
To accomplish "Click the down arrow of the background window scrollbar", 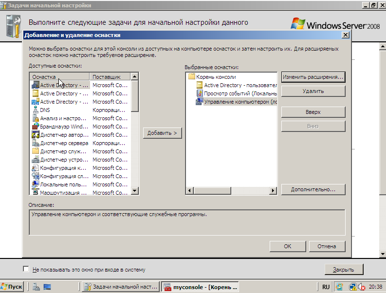I will [383, 254].
